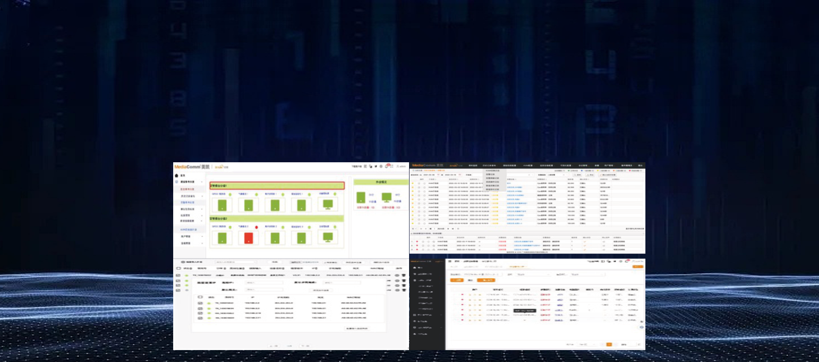Switch to the first tab in the dark-sidebar window
The height and width of the screenshot is (362, 819).
pyautogui.click(x=454, y=267)
